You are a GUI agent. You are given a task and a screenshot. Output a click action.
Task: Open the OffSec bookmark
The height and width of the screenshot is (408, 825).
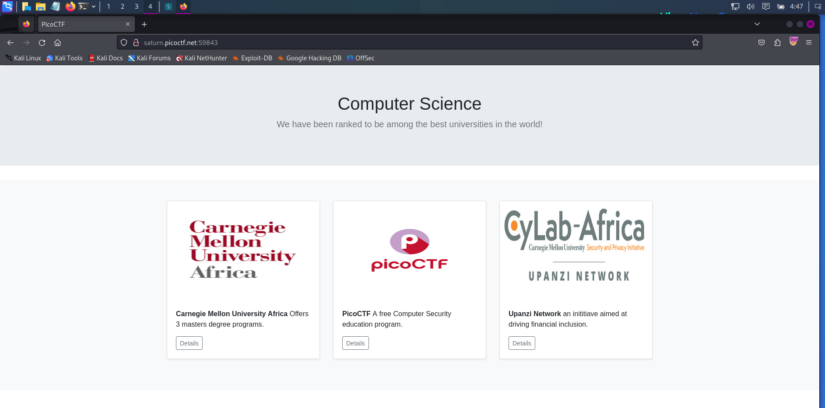coord(361,58)
